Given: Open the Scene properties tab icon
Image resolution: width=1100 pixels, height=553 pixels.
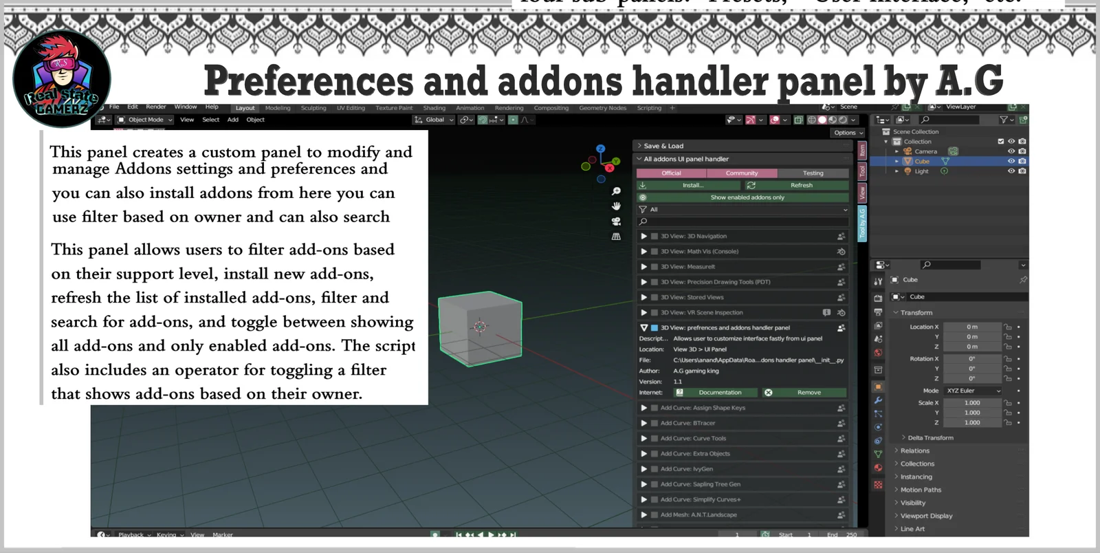Looking at the screenshot, I should click(x=878, y=339).
